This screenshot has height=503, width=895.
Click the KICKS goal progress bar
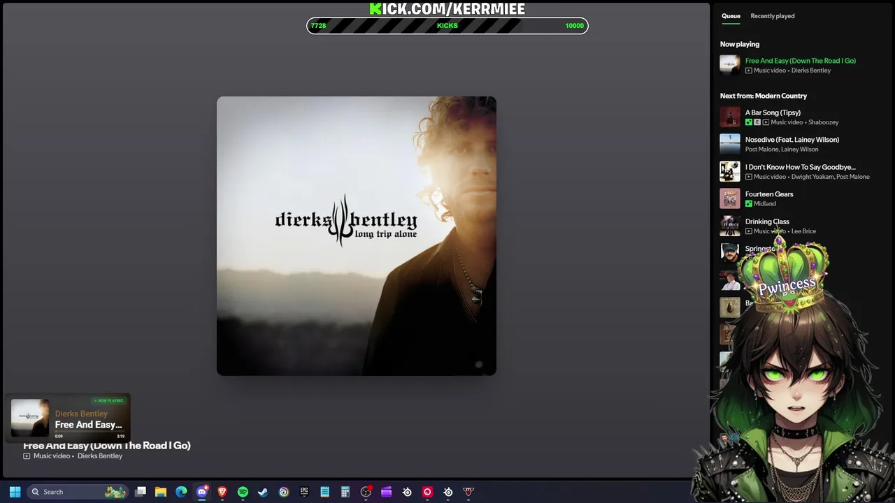coord(447,26)
